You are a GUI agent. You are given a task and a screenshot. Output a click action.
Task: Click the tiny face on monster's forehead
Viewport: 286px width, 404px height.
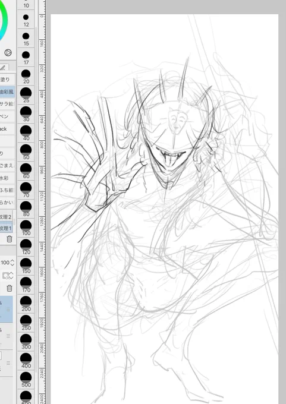coord(178,122)
